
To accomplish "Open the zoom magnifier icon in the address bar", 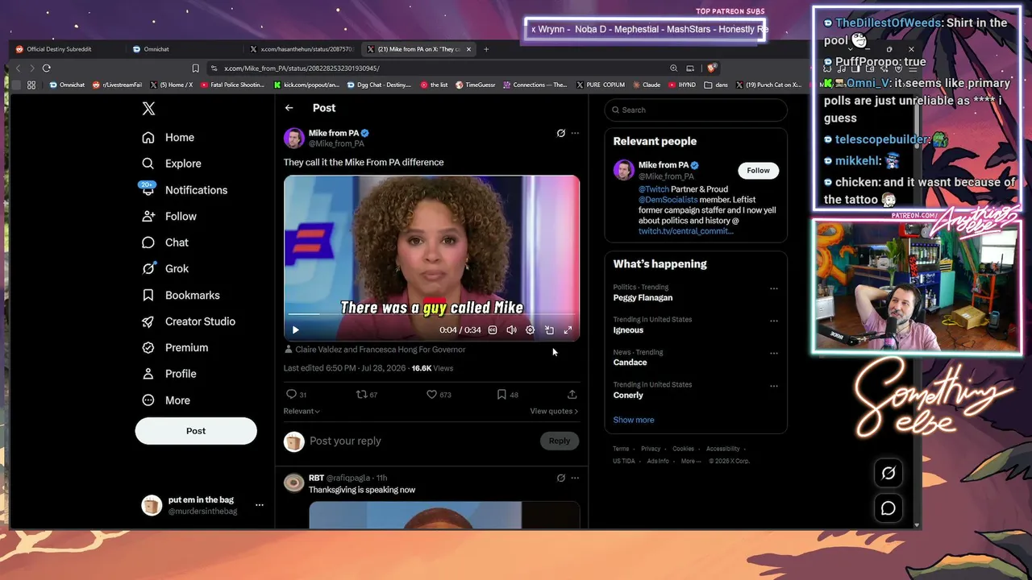I will tap(673, 68).
